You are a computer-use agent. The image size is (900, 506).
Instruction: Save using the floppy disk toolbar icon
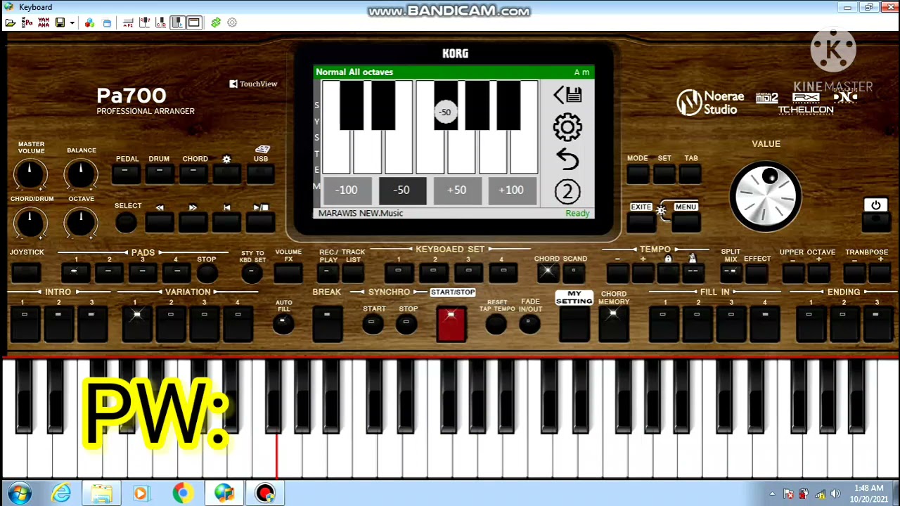(x=60, y=23)
